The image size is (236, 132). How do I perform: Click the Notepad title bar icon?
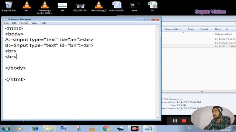point(6,19)
